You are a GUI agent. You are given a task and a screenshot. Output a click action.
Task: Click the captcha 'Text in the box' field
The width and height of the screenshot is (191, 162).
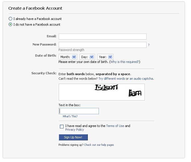click(x=79, y=111)
